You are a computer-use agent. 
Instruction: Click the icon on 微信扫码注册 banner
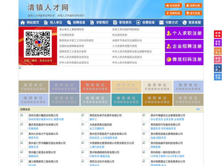coord(169,59)
